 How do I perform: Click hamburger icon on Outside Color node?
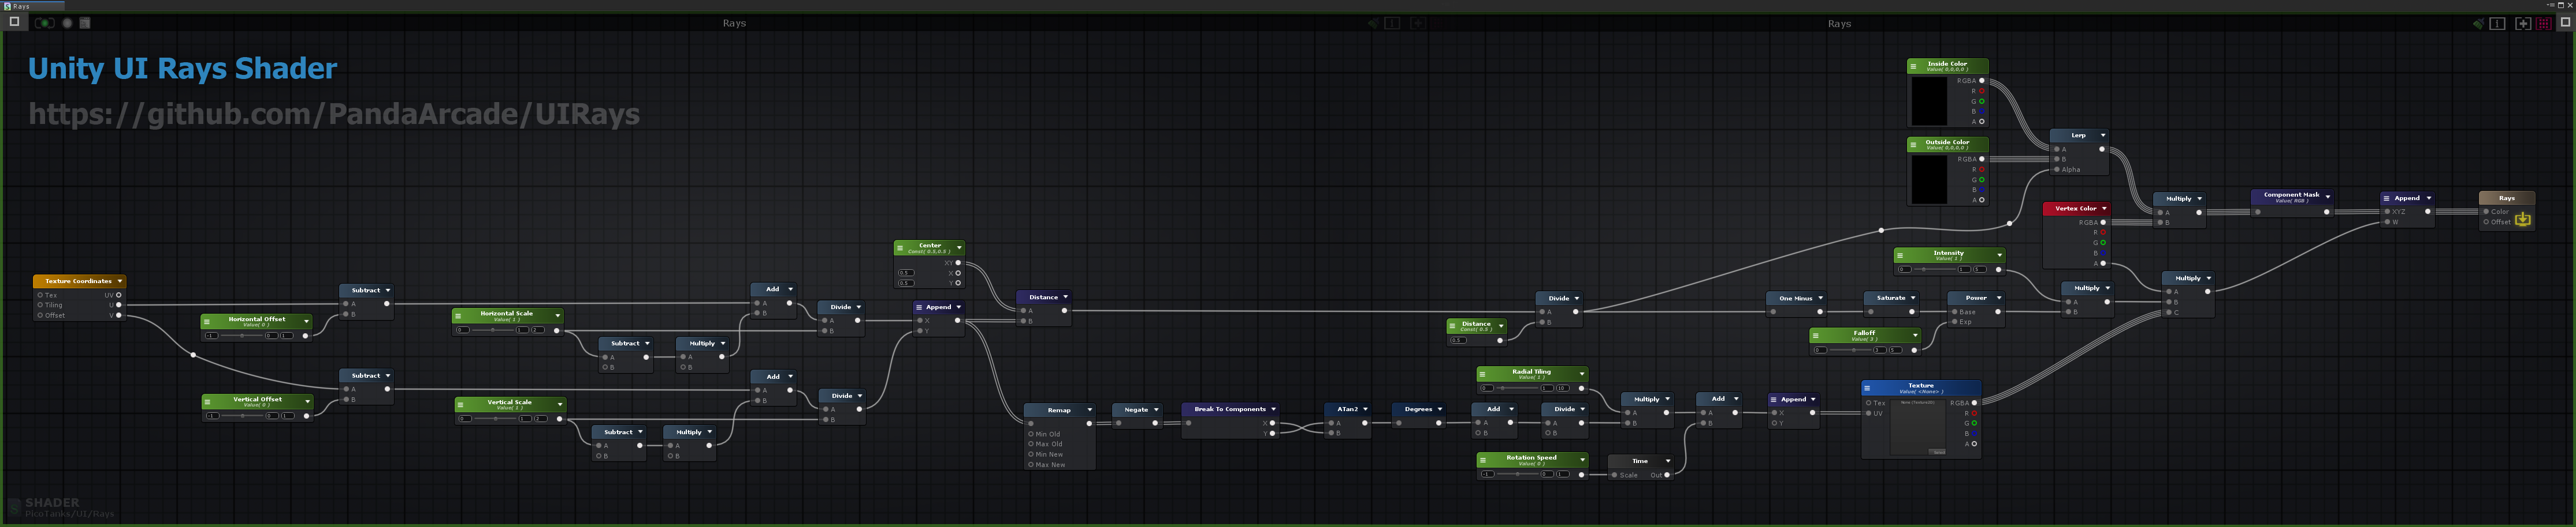1913,146
